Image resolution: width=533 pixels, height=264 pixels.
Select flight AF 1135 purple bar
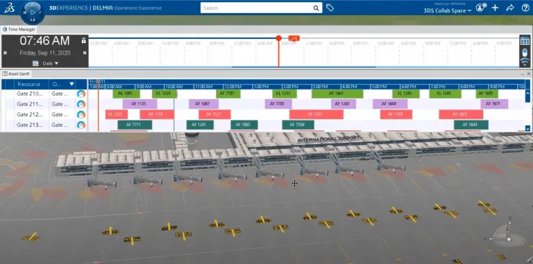click(x=139, y=104)
